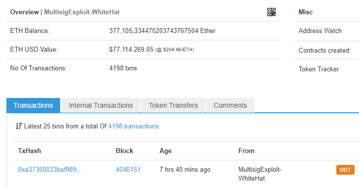Click the Token Tracker row
Screen dimensions: 359x187
click(x=327, y=69)
